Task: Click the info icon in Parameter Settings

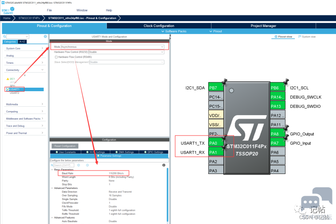Action: tap(164, 165)
